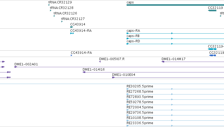Select the DME1-005I07.R reverse arrow marker
Image resolution: width=224 pixels, height=127 pixels.
click(100, 62)
